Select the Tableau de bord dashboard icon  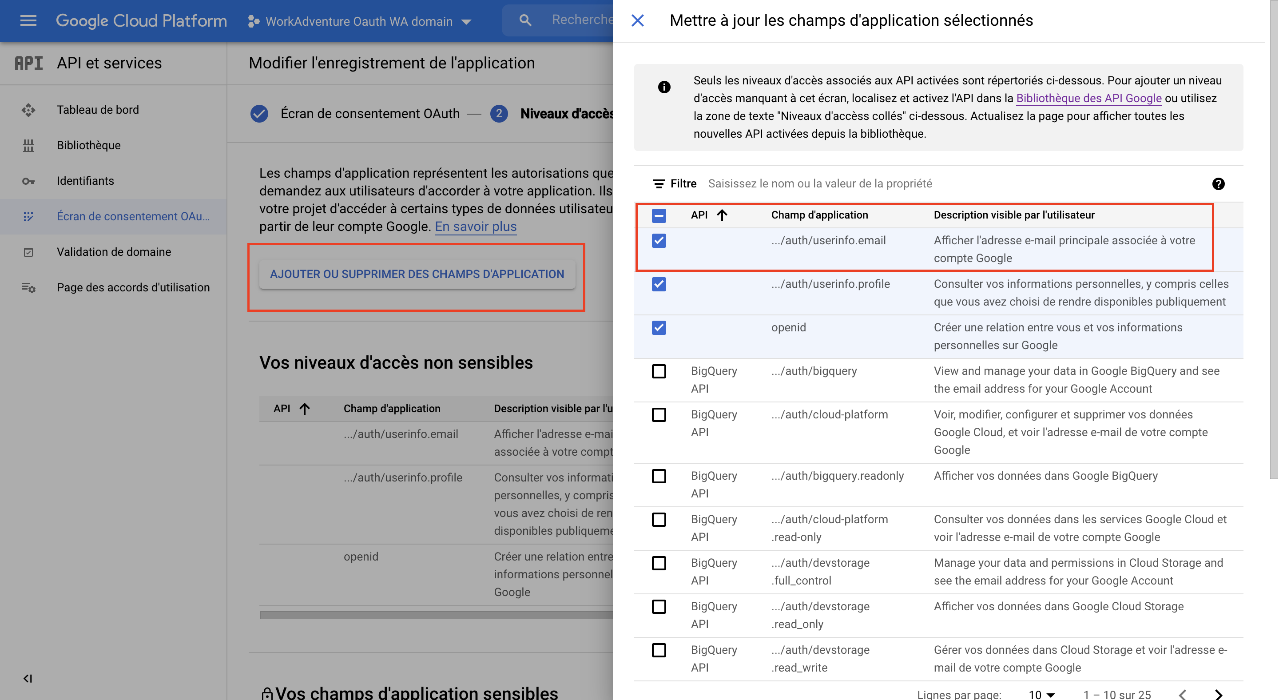tap(28, 110)
